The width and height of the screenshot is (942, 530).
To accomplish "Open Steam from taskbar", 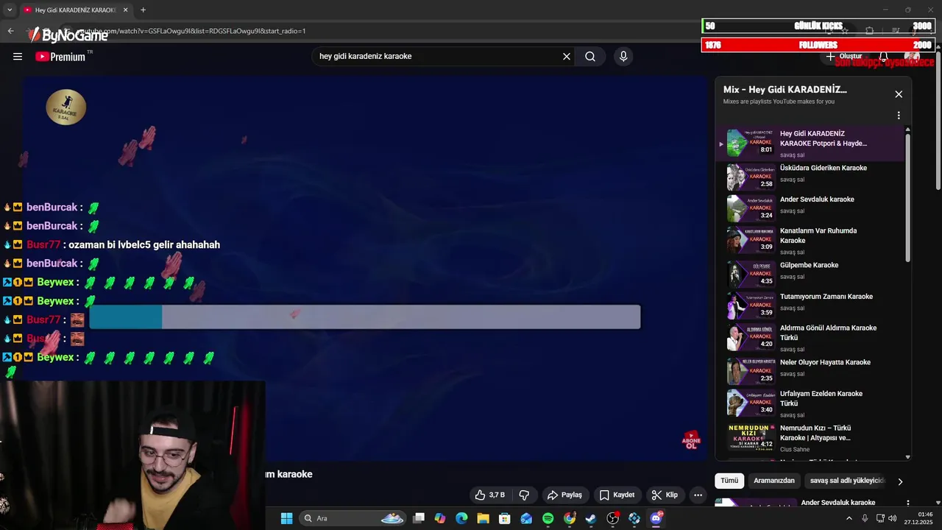I will tap(591, 518).
